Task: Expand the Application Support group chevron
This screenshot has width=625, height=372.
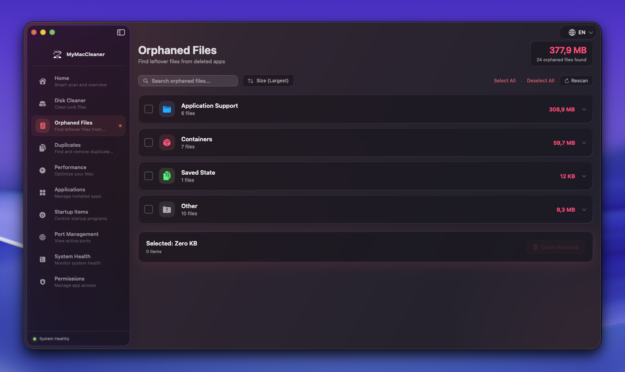Action: 584,109
